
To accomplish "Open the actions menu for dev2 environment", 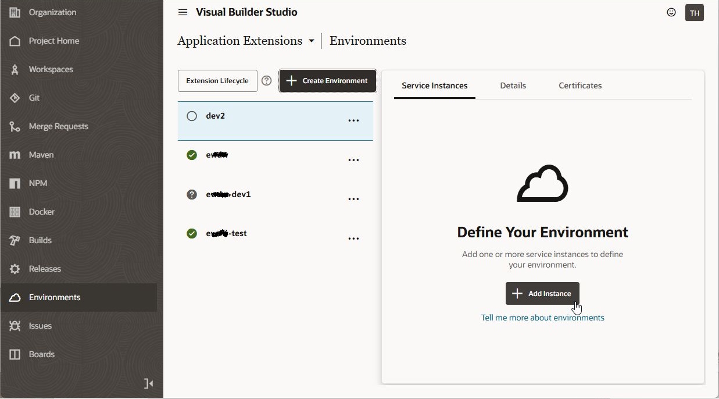I will coord(353,120).
